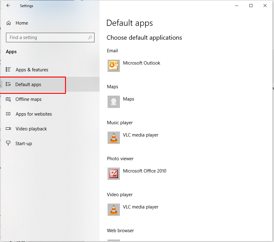Click VLC icon under Video player
Image resolution: width=274 pixels, height=242 pixels.
click(x=114, y=210)
